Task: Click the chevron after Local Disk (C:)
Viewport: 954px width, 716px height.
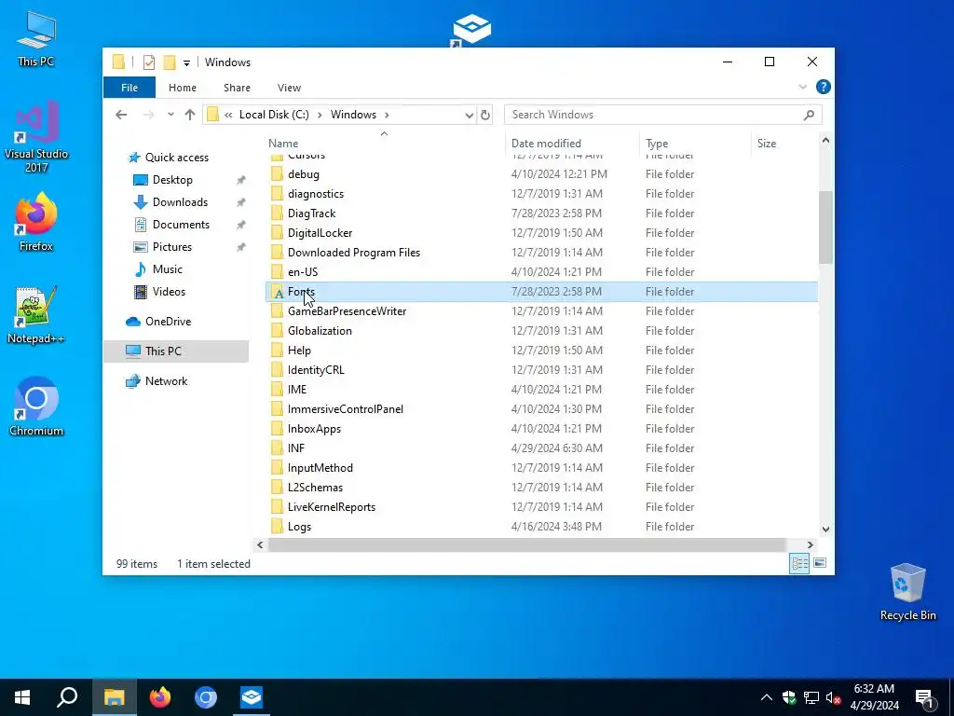Action: click(320, 115)
